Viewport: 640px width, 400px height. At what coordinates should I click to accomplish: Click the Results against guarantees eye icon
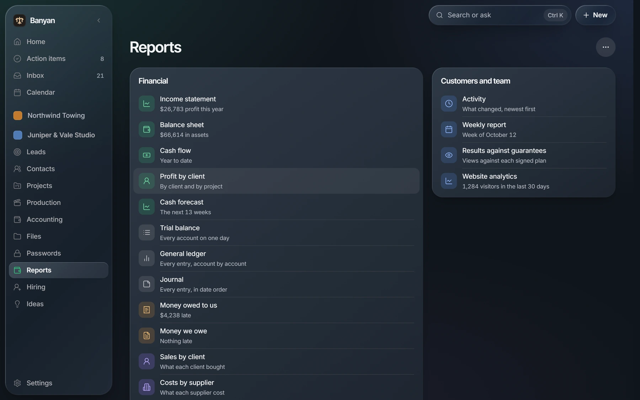coord(449,155)
